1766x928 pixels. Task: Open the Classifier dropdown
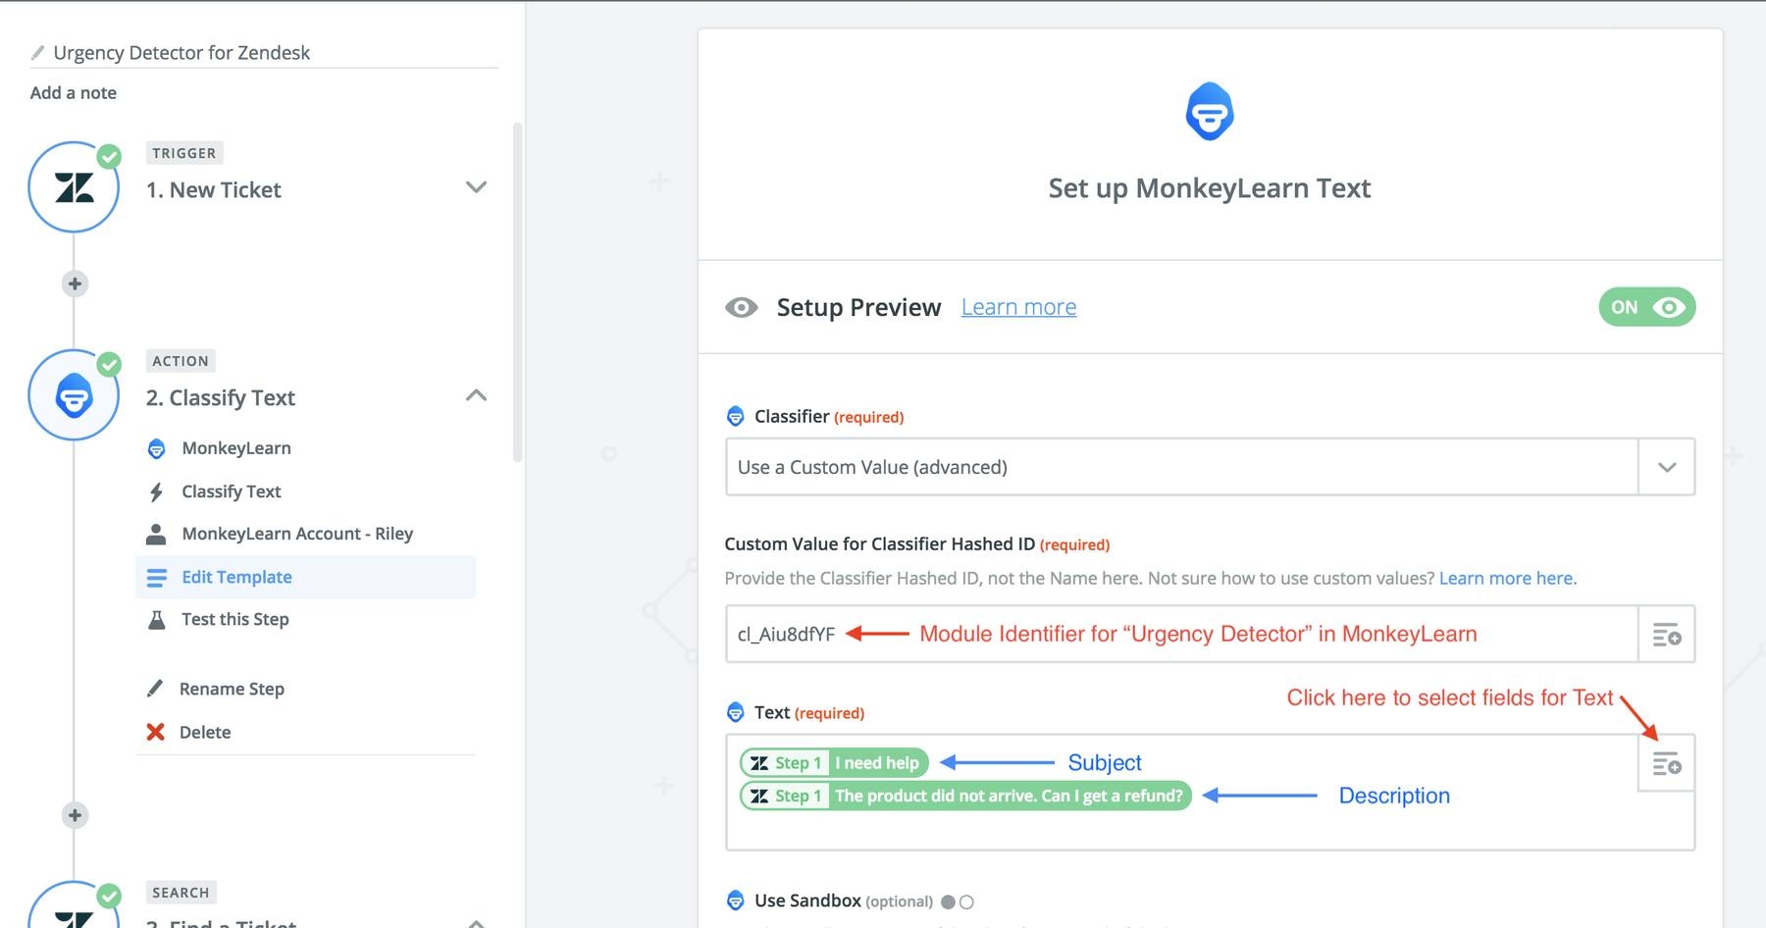[x=1666, y=467]
